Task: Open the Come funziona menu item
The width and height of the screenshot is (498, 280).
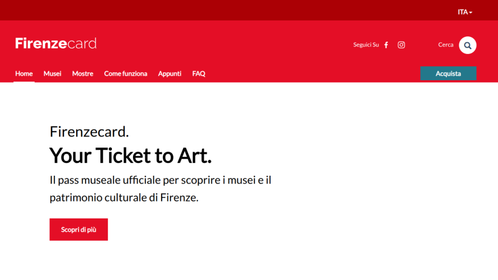Action: (126, 74)
